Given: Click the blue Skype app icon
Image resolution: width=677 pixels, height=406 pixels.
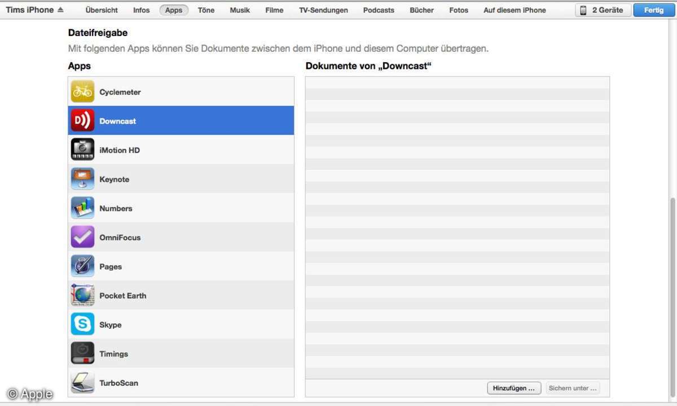Looking at the screenshot, I should (82, 324).
